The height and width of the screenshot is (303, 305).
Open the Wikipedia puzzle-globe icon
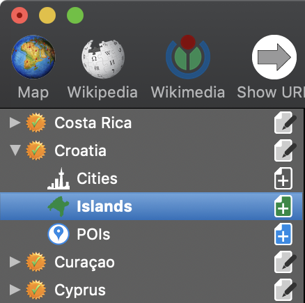click(103, 59)
